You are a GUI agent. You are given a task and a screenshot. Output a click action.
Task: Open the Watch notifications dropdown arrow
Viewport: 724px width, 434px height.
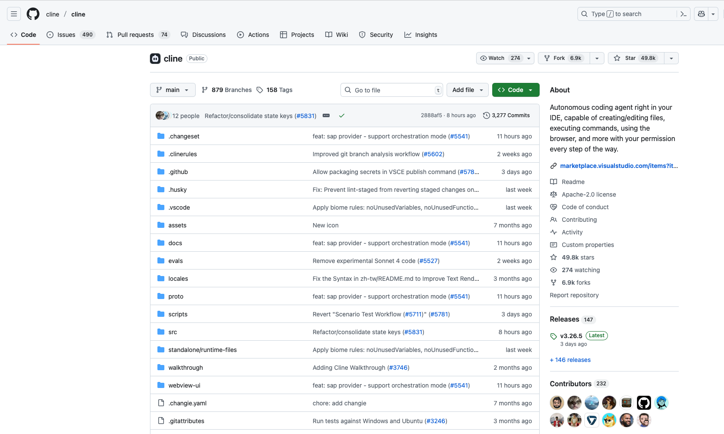pos(529,58)
